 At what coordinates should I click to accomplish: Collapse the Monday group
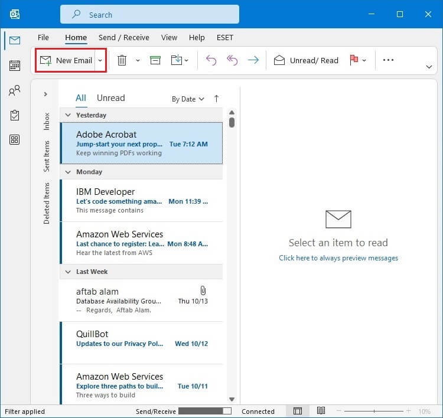pyautogui.click(x=68, y=172)
